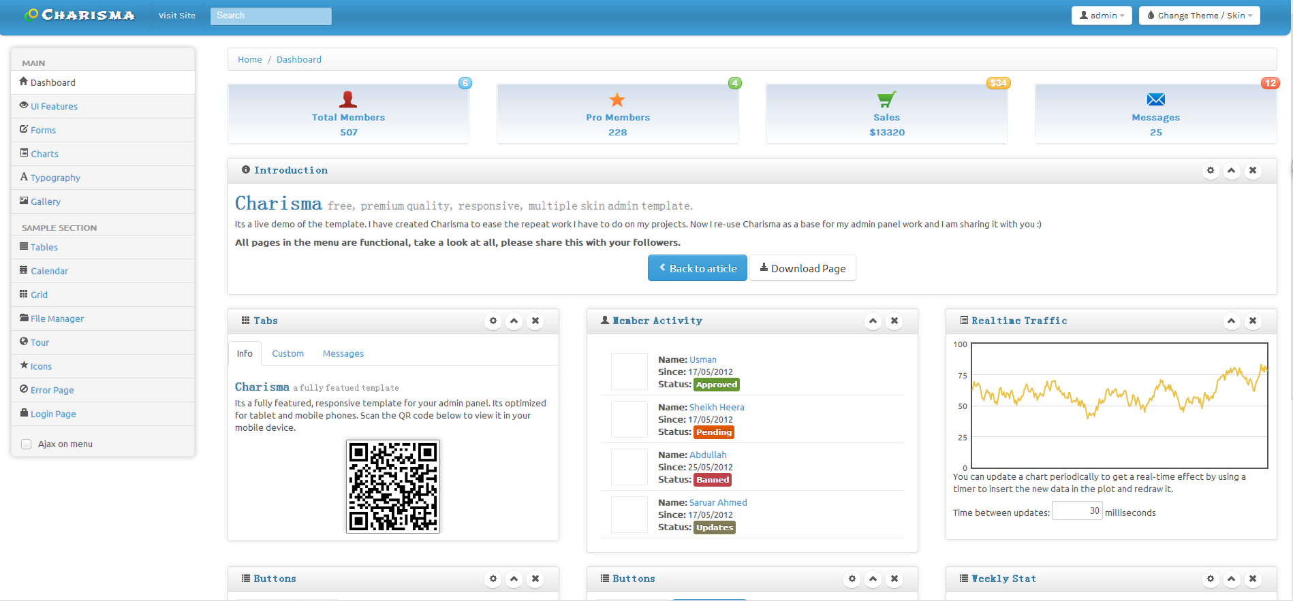Screen dimensions: 1293x601
Task: Open Gallery page in sidebar
Action: point(103,201)
